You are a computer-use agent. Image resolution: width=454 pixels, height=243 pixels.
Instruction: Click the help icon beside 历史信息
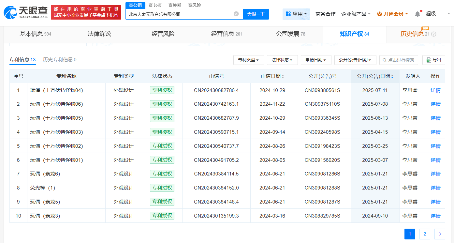click(x=433, y=34)
